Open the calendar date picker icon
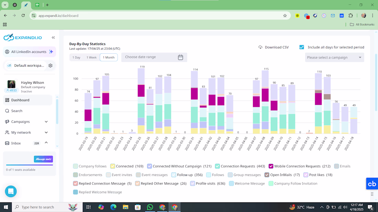378x212 pixels. [180, 57]
